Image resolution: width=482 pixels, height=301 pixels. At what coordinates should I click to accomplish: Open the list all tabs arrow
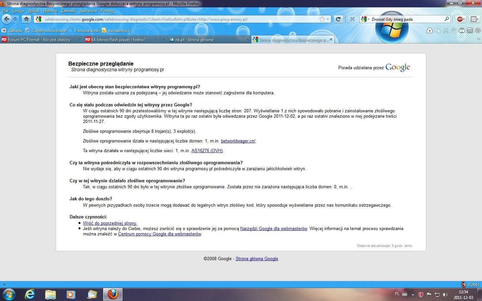click(478, 39)
